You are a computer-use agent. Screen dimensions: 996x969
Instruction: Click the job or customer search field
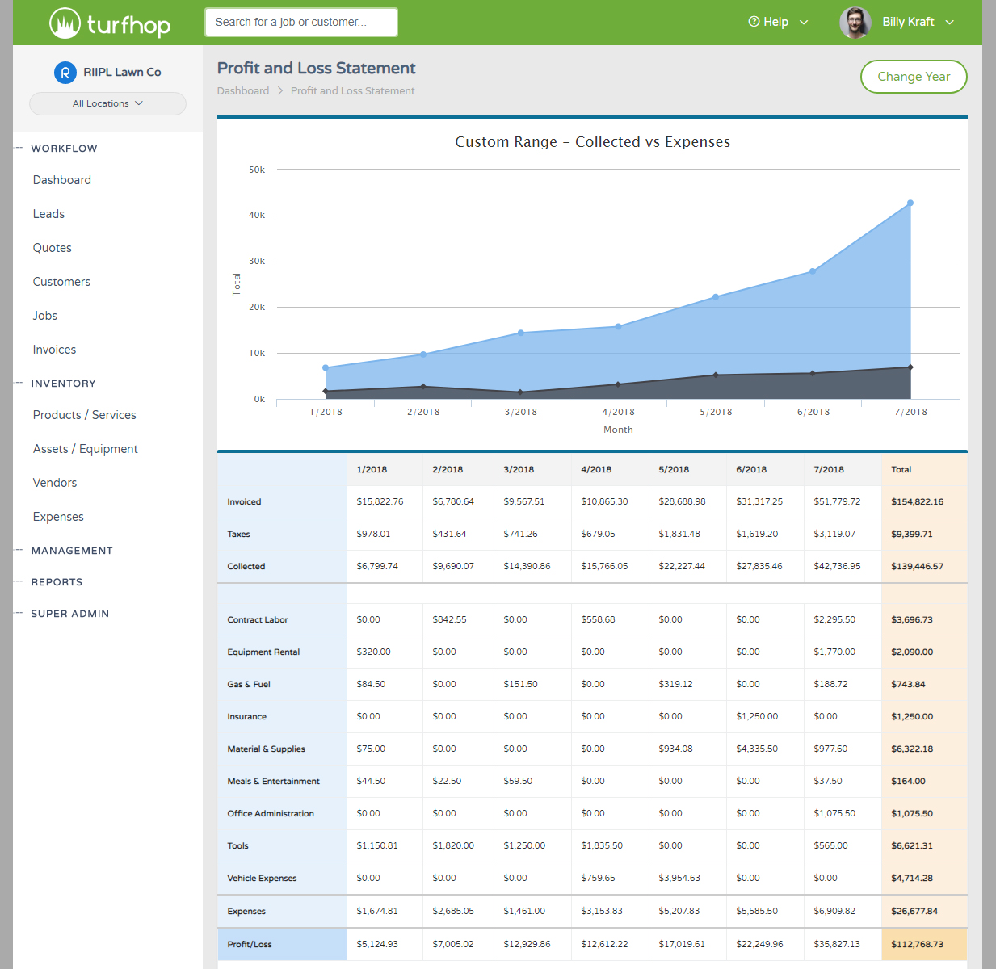(301, 22)
